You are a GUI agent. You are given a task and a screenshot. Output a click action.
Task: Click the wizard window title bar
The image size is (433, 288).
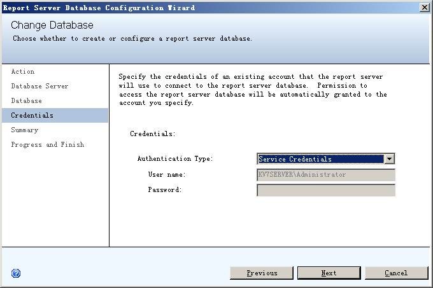tap(191, 8)
